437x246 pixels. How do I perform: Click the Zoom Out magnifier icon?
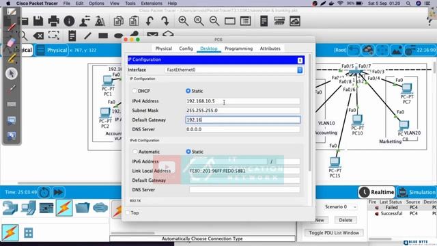(x=214, y=21)
